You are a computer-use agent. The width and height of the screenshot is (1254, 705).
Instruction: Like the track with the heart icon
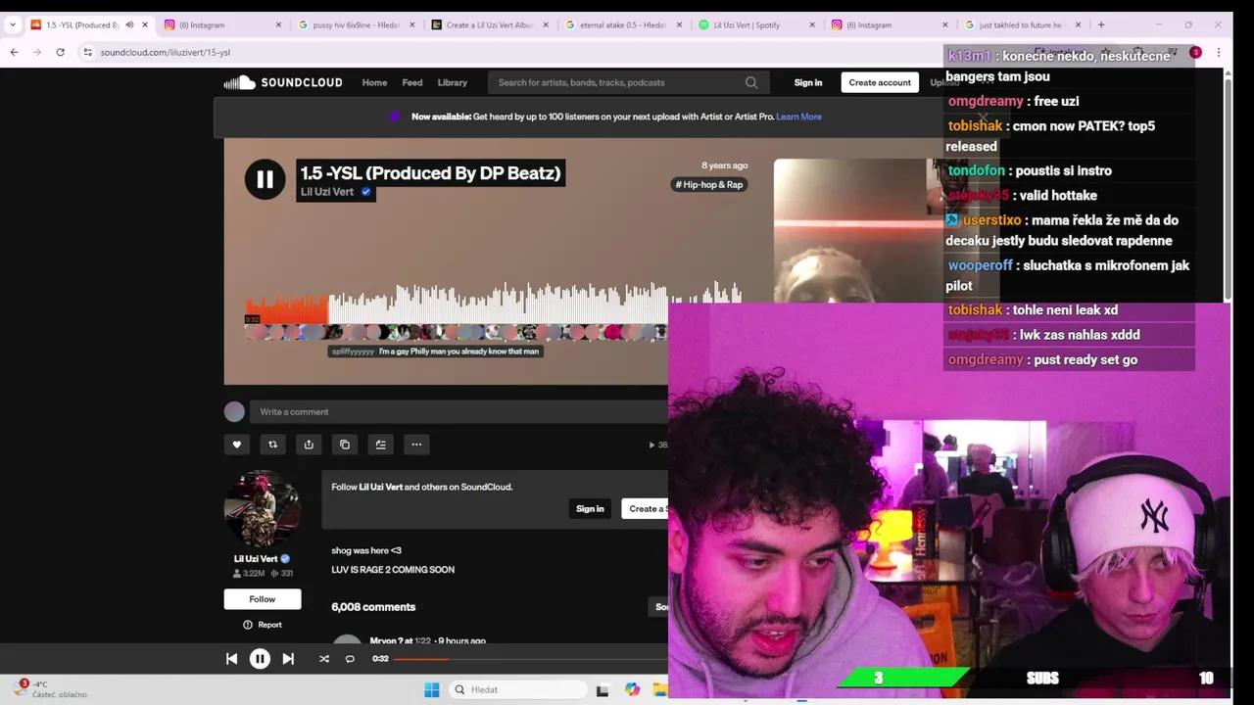pyautogui.click(x=236, y=445)
